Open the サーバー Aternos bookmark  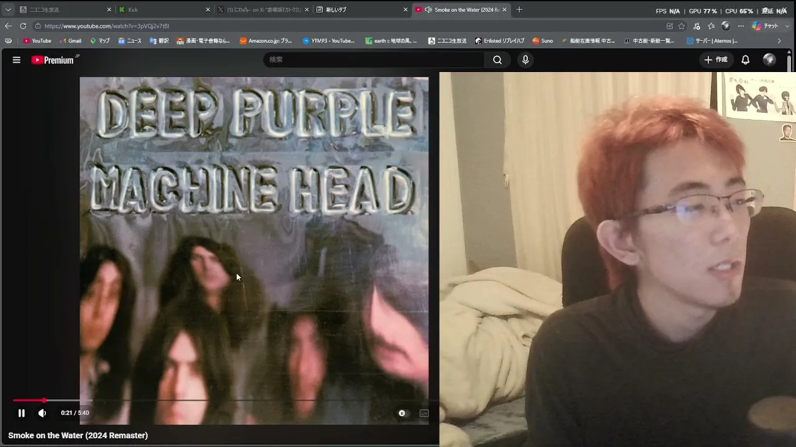[712, 41]
